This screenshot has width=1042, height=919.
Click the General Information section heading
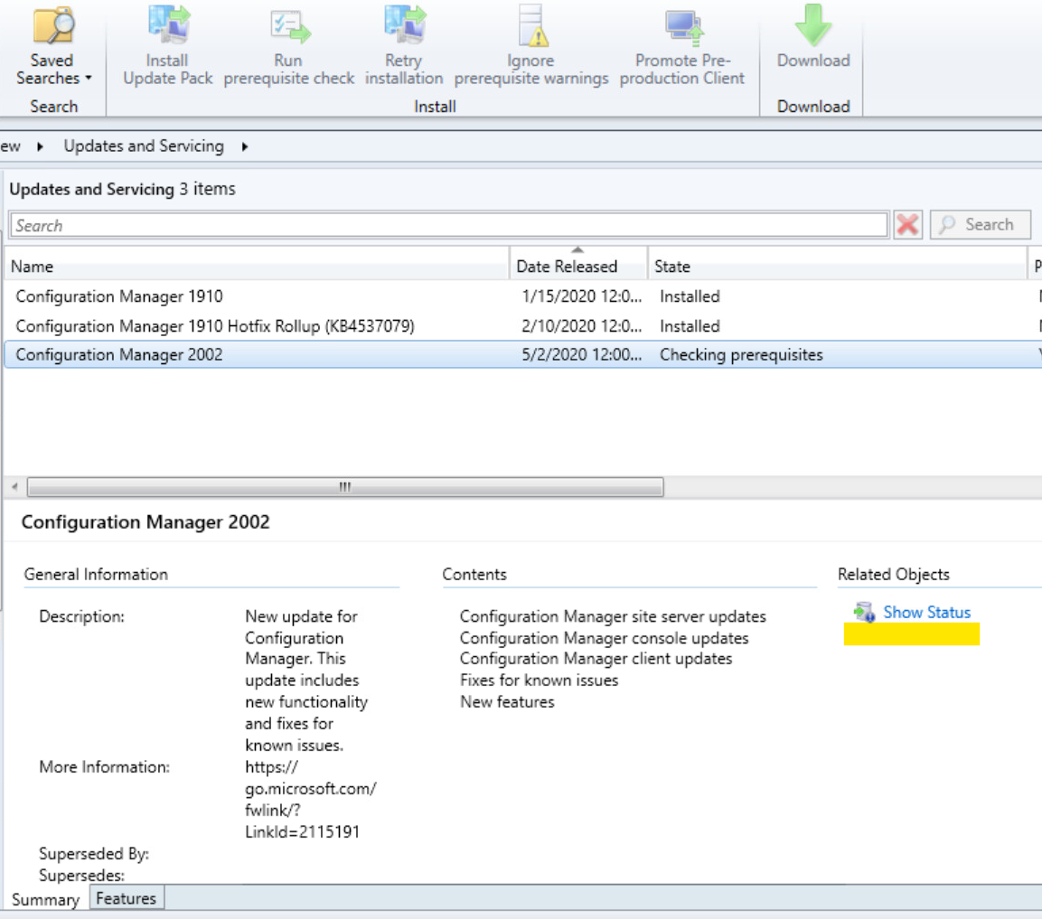coord(96,574)
